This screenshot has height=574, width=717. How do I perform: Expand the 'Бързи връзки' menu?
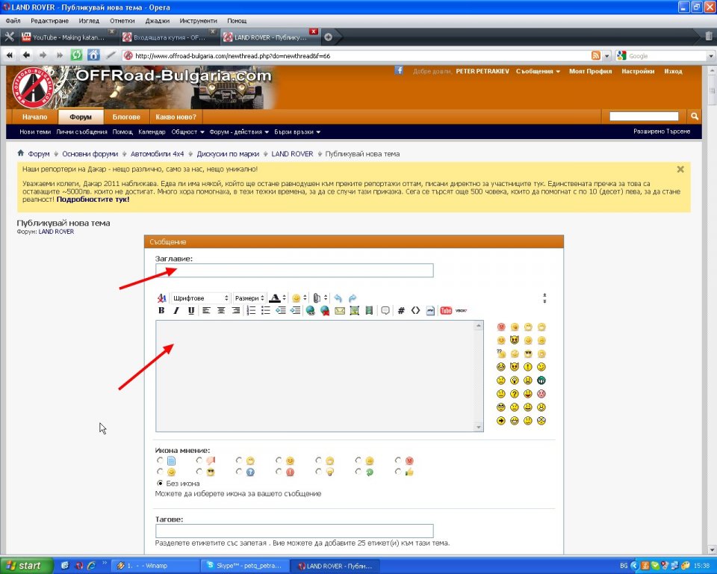point(297,132)
